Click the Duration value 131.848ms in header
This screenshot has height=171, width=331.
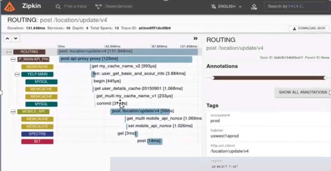coord(36,28)
